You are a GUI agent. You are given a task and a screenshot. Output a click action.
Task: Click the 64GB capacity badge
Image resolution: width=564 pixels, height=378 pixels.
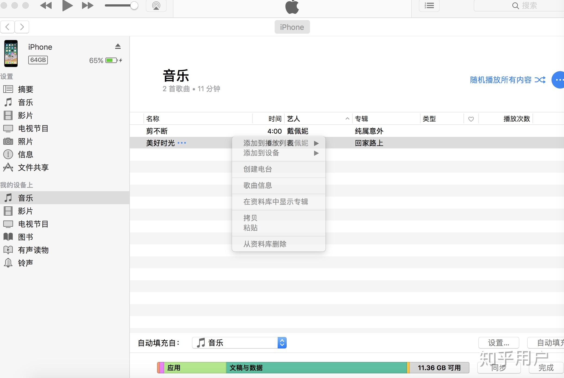pos(38,60)
